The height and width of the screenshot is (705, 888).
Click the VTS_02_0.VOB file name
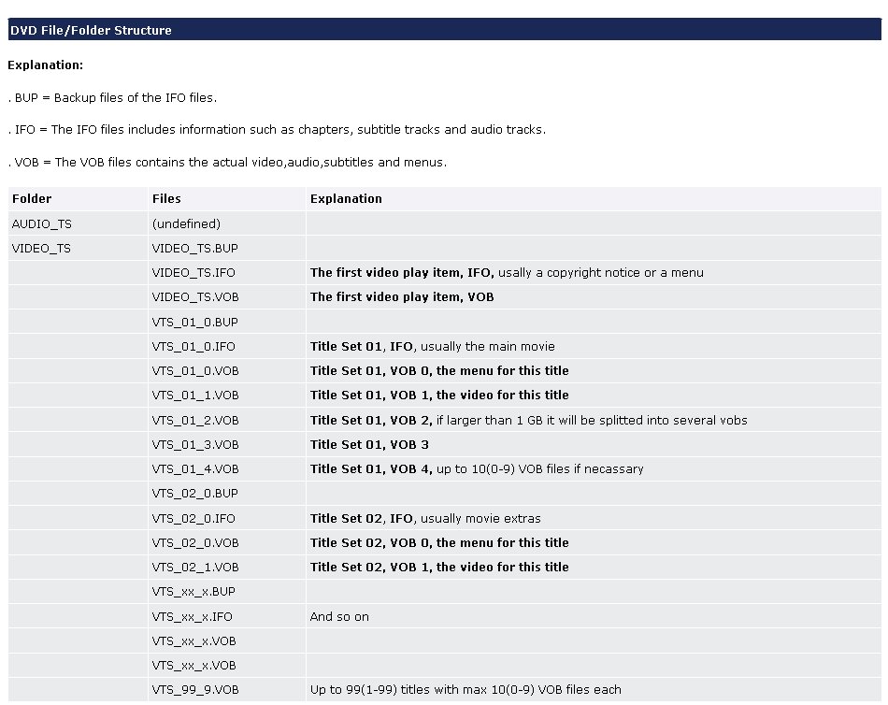(194, 542)
